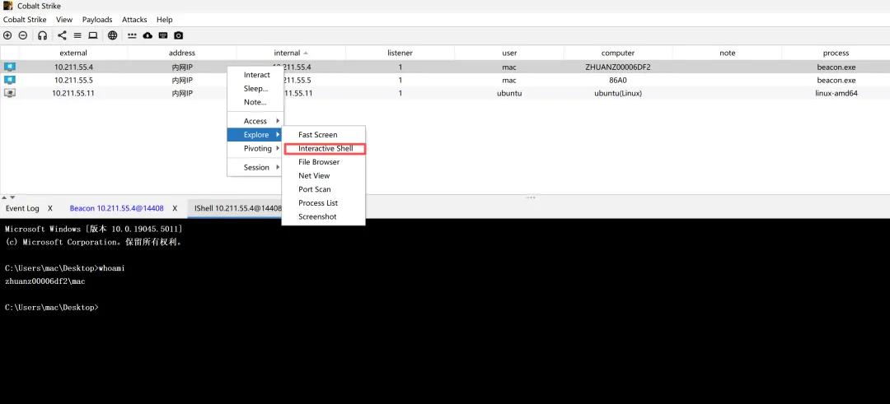Select Fast Screen in Explore submenu
Image resolution: width=890 pixels, height=404 pixels.
324,135
